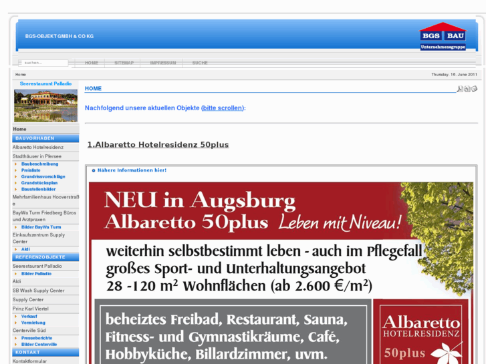Open Einkaufszentrum Supply Center sidebar item

point(45,238)
